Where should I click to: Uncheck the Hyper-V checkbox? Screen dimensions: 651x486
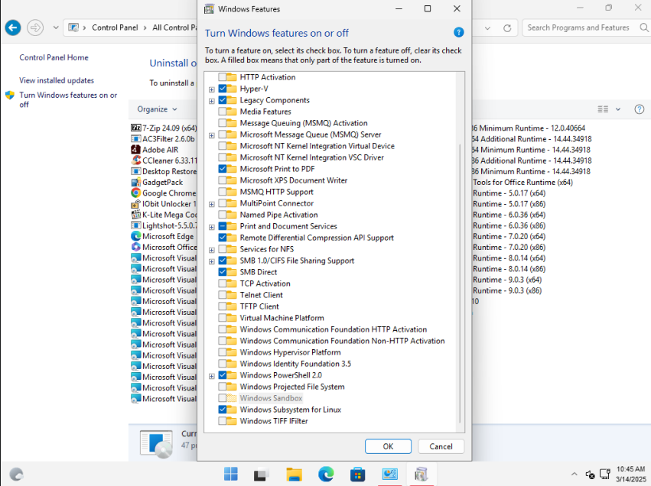pos(222,89)
